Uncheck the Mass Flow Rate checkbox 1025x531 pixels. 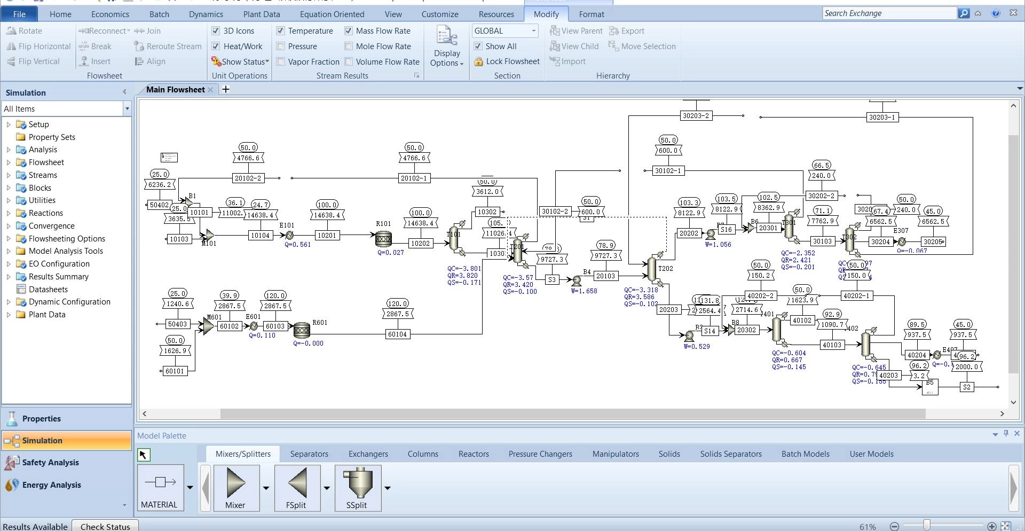tap(349, 31)
